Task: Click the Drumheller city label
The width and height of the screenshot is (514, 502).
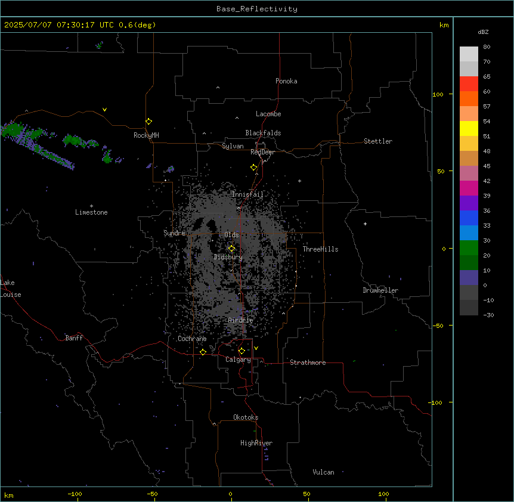Action: coord(380,290)
